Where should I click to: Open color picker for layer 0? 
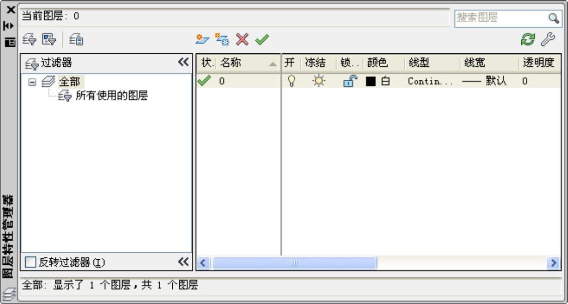[378, 81]
